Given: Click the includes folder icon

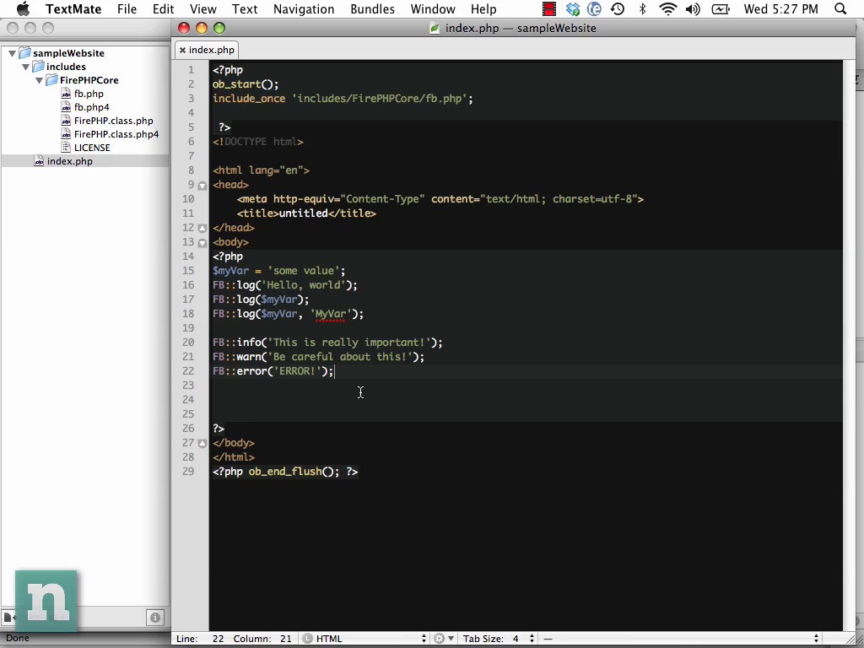Looking at the screenshot, I should point(38,67).
